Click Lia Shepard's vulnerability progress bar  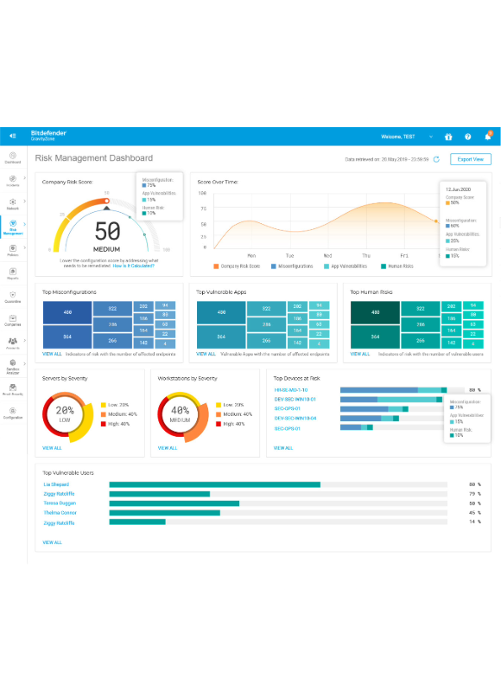278,484
